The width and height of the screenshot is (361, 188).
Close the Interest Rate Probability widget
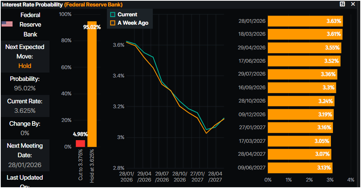click(355, 4)
